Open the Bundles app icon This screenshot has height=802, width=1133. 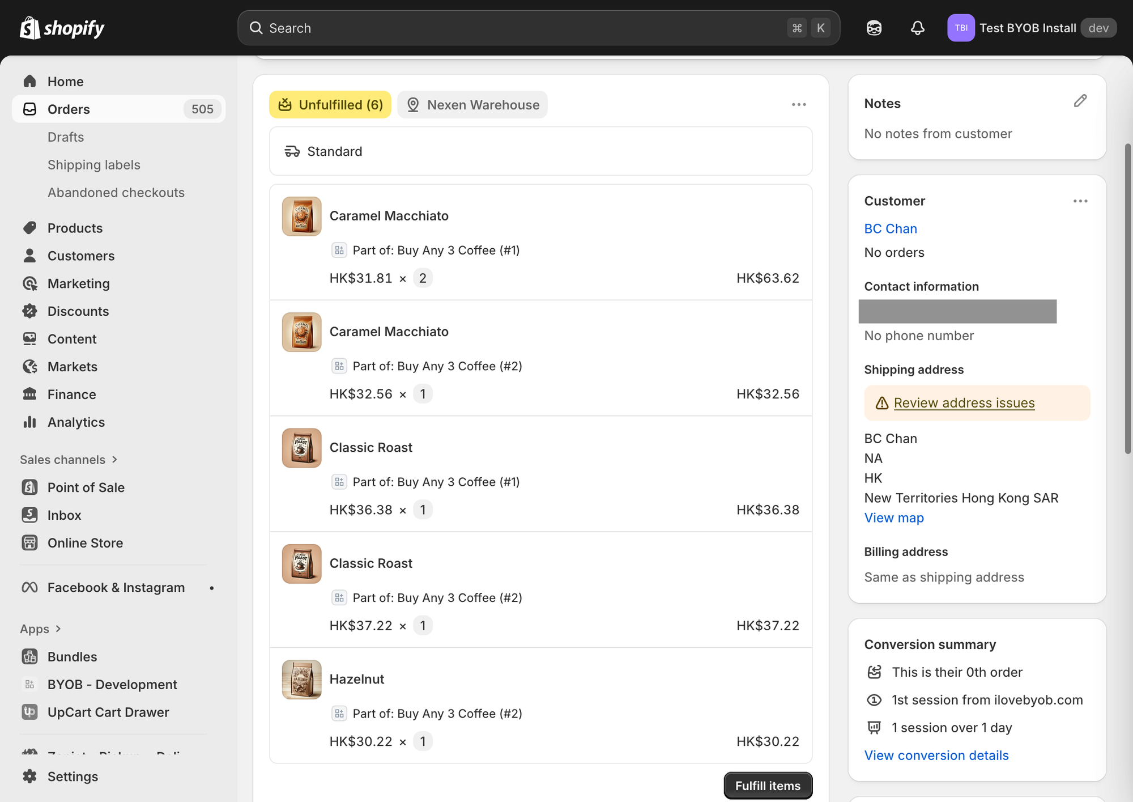pyautogui.click(x=30, y=657)
